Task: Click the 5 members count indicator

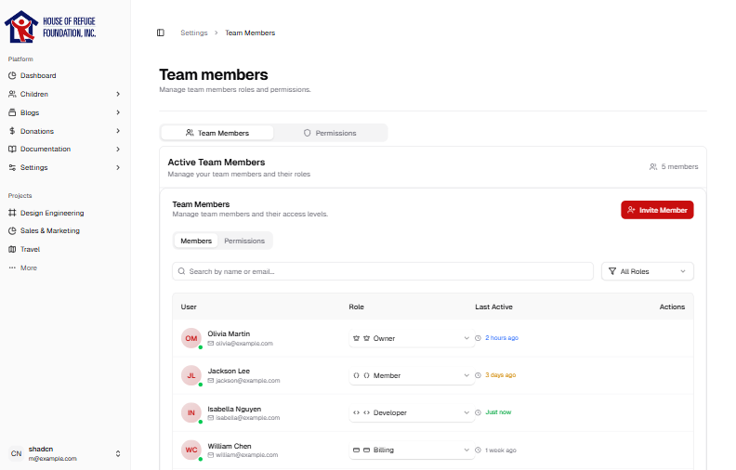Action: pos(674,166)
